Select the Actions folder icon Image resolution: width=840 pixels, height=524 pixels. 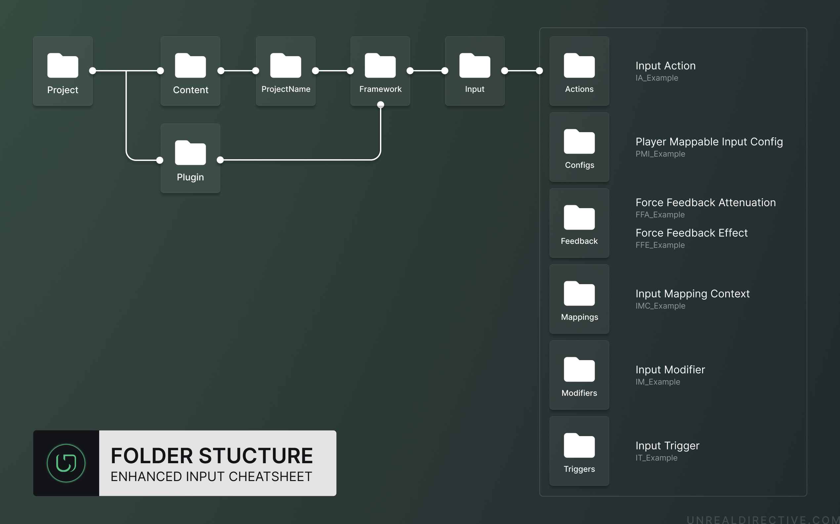pyautogui.click(x=579, y=65)
